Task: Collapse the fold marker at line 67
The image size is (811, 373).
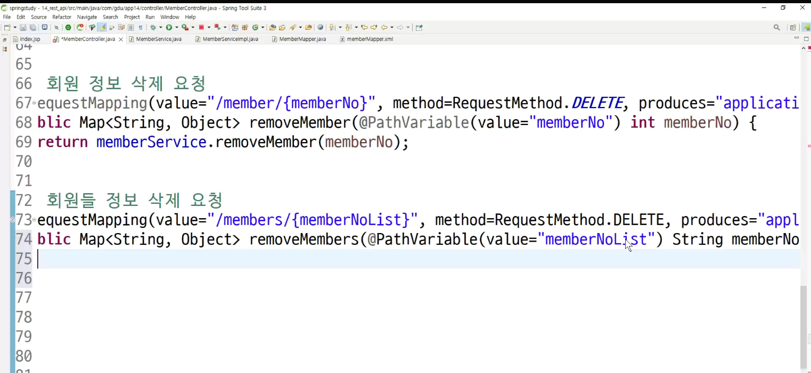Action: pyautogui.click(x=34, y=103)
